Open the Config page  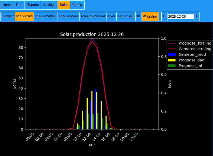[x=77, y=5]
